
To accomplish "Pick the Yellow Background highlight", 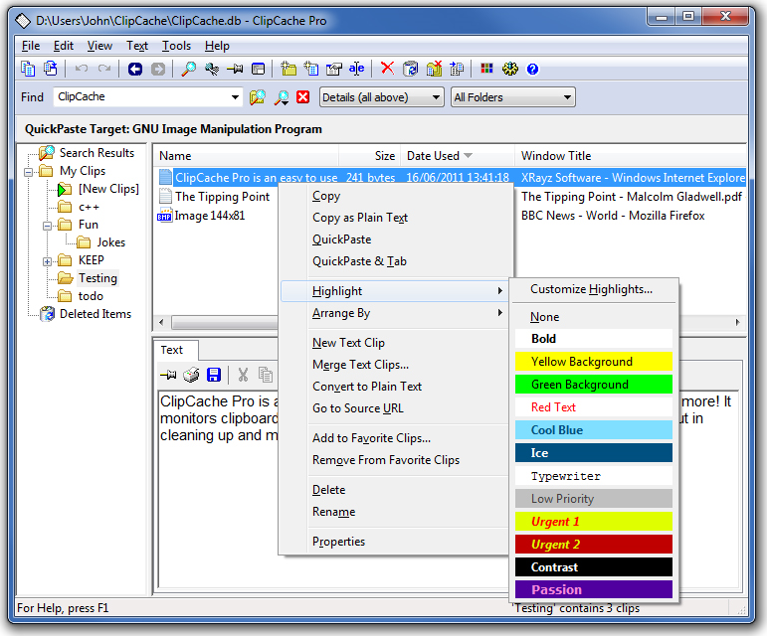I will pos(594,362).
